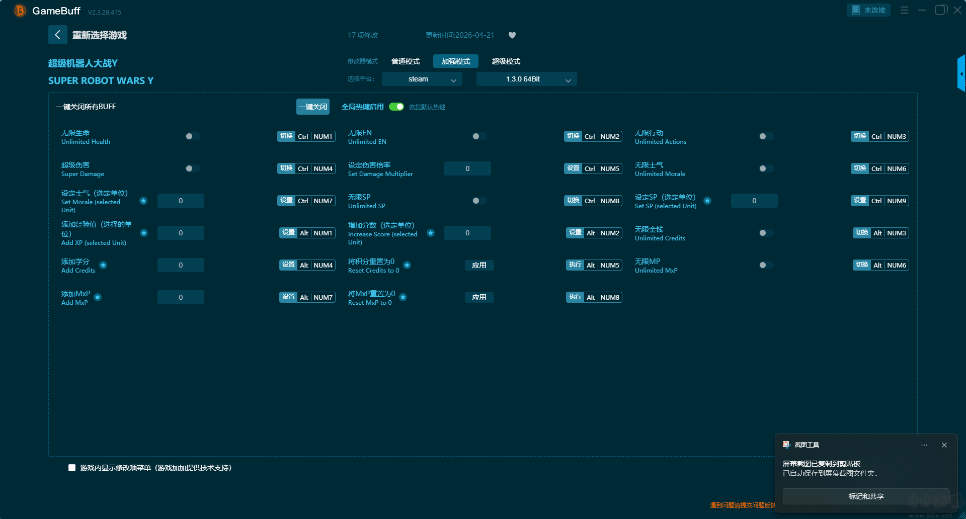Click the 设置 Ctrl NUM9 hotkey for Set SP

[x=880, y=201]
